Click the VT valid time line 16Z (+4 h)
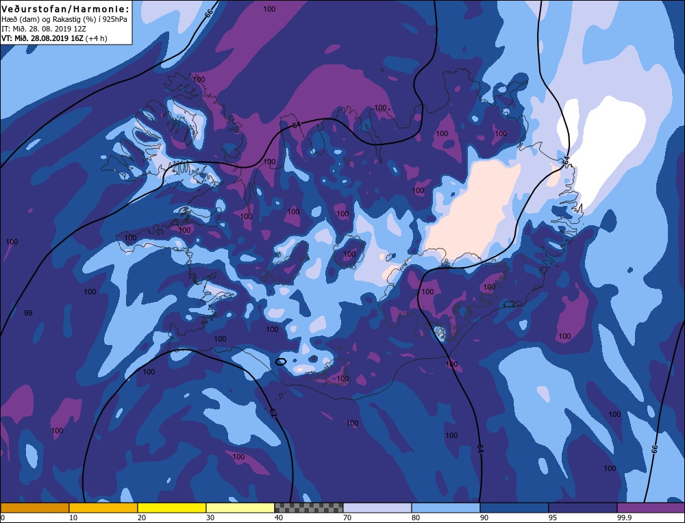Viewport: 685px width, 523px height. pos(54,38)
